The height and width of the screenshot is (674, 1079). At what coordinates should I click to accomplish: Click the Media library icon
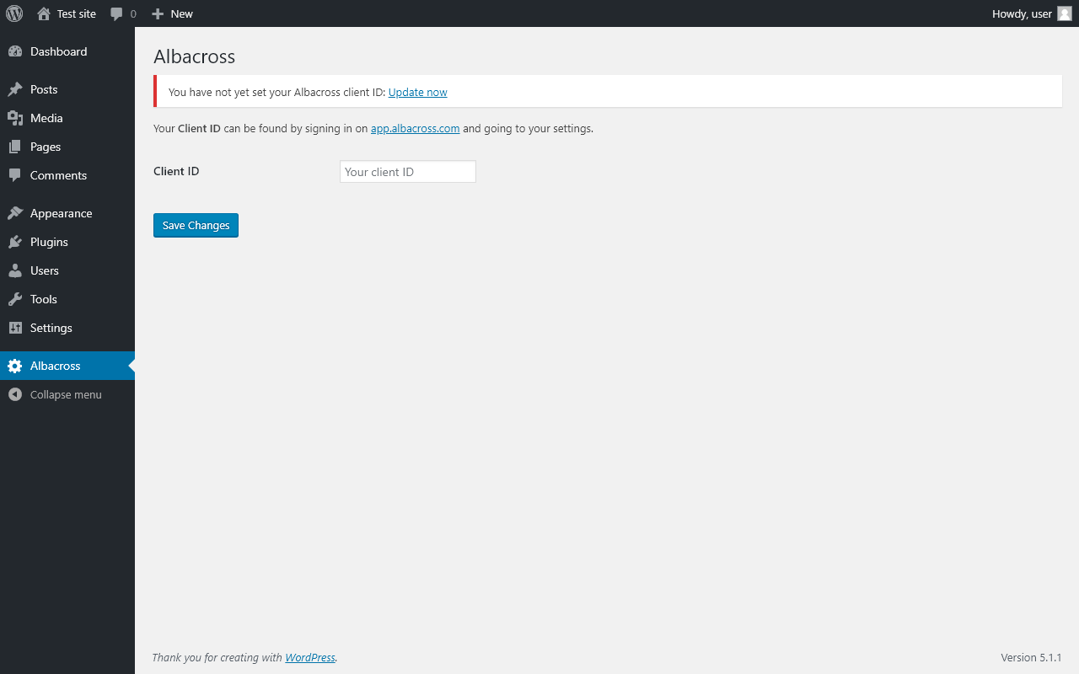(15, 118)
